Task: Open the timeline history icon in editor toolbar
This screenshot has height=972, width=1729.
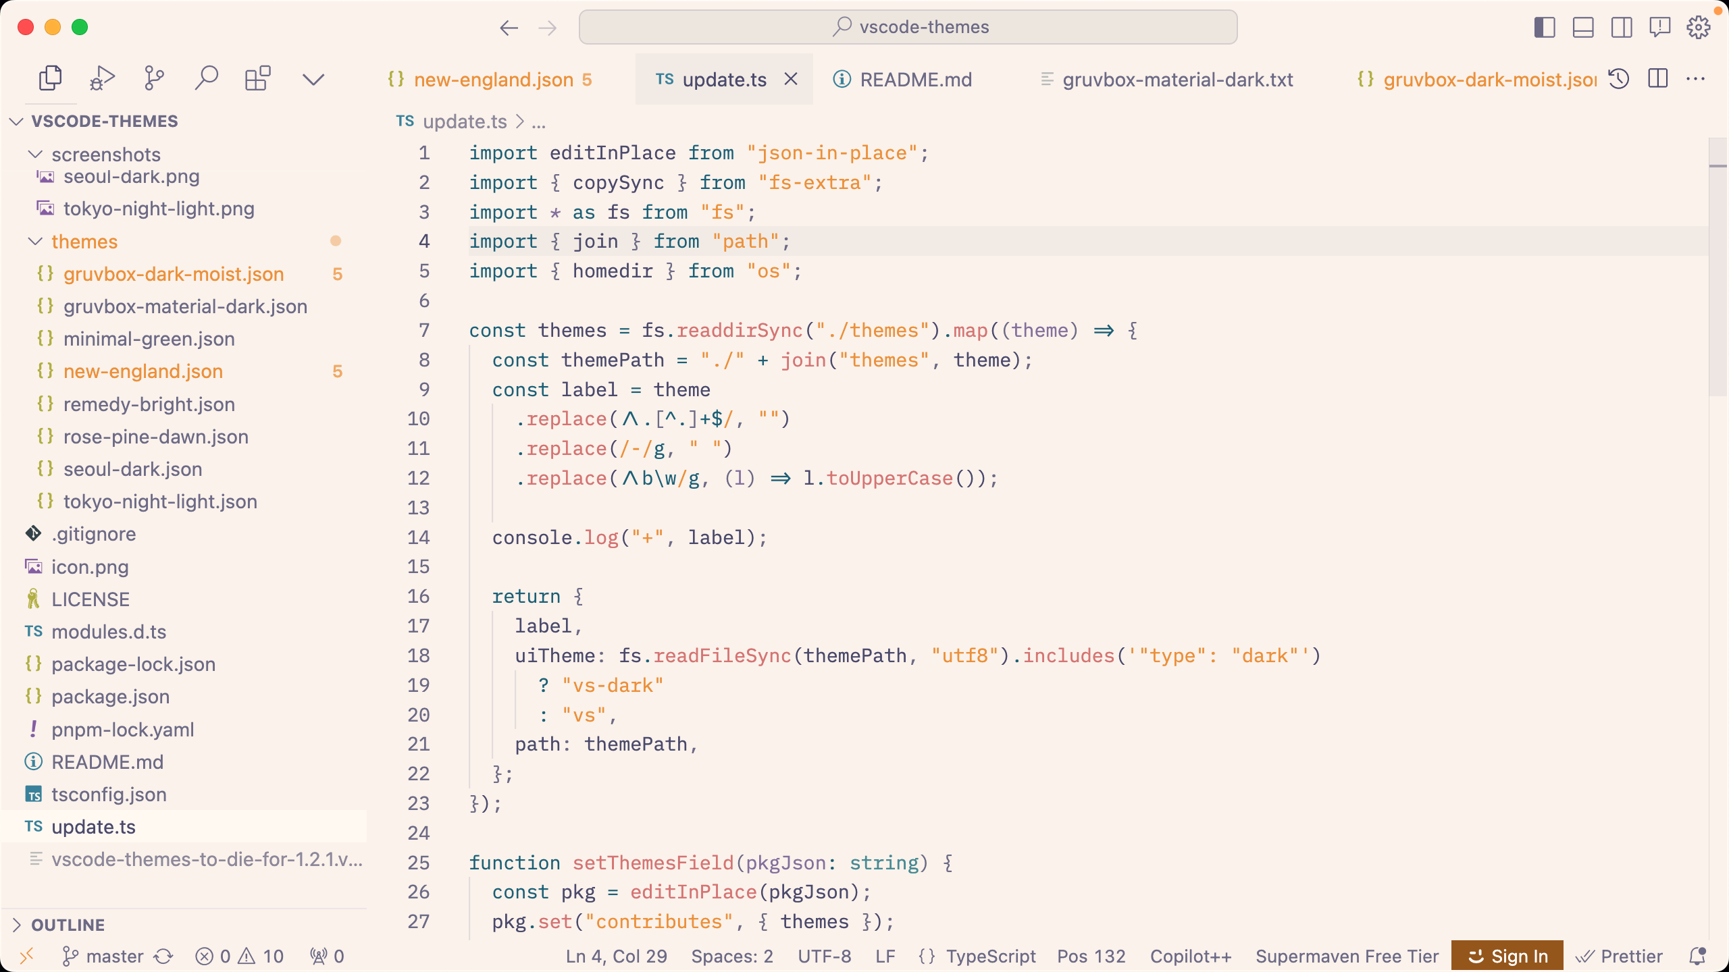Action: pyautogui.click(x=1619, y=79)
